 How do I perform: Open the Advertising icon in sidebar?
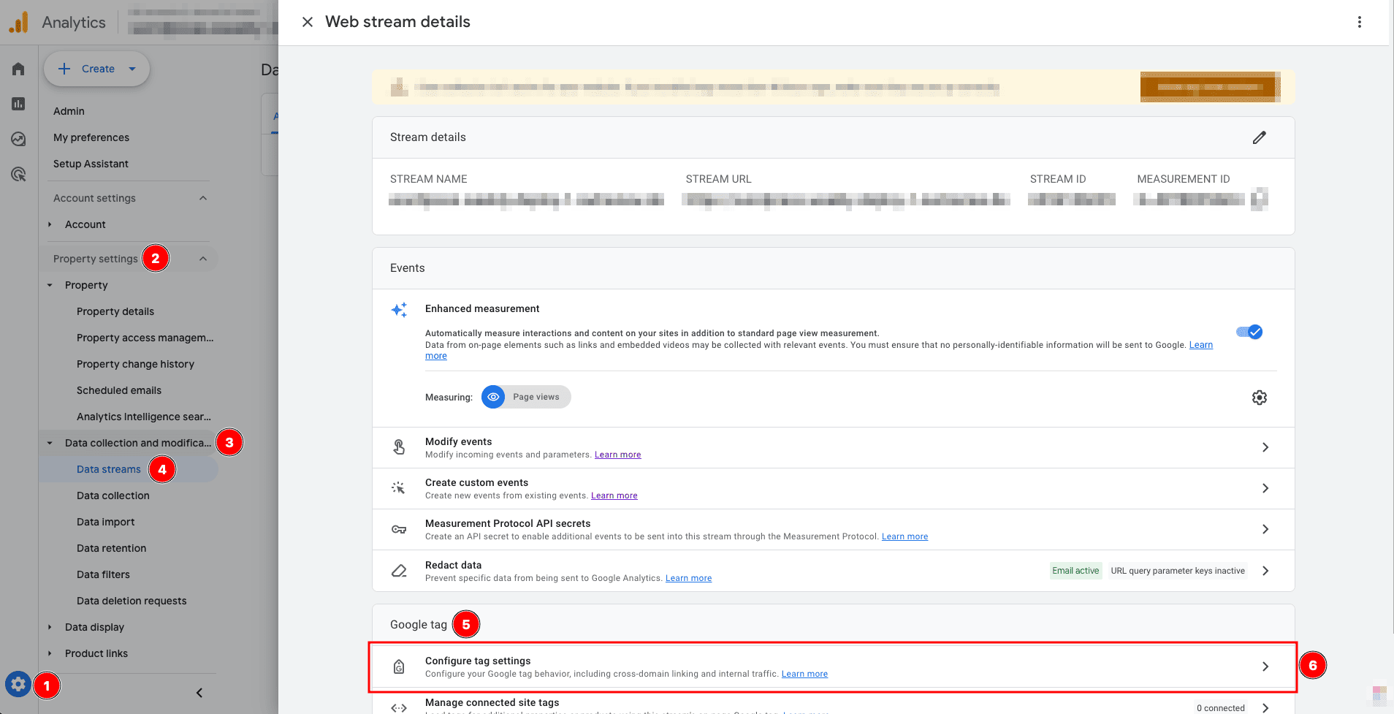(18, 174)
